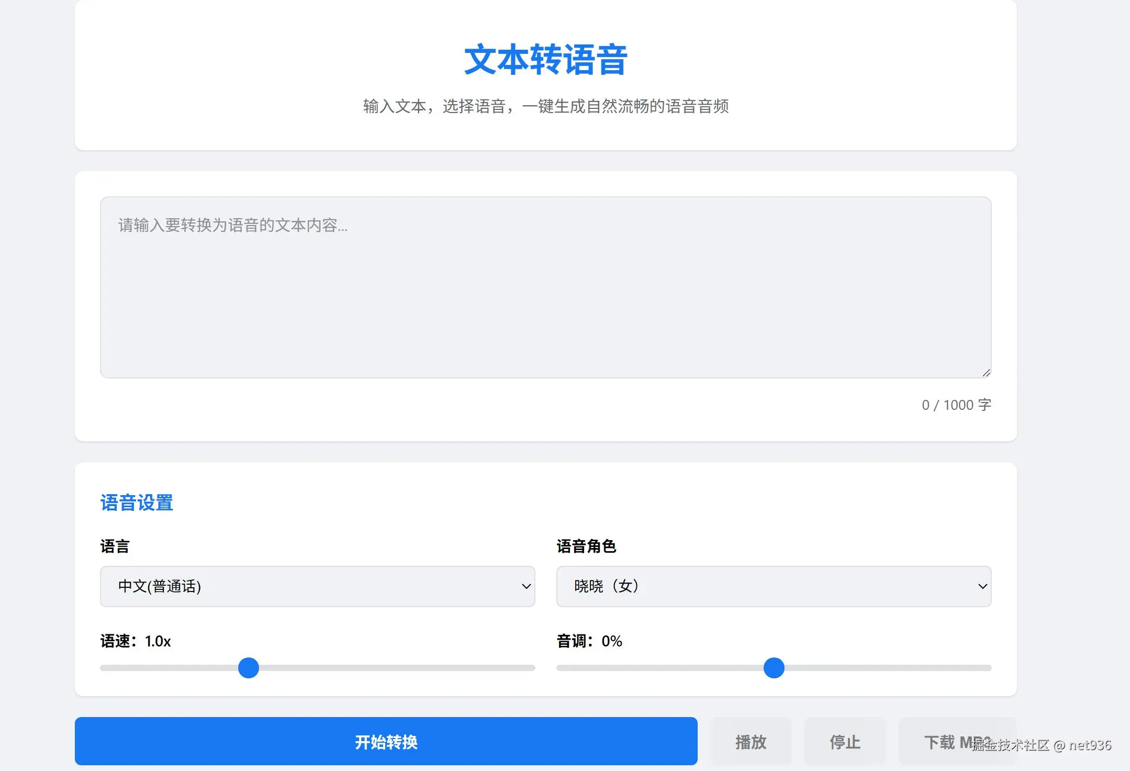Click the 语速: 1.0x label
The image size is (1130, 771).
[135, 641]
